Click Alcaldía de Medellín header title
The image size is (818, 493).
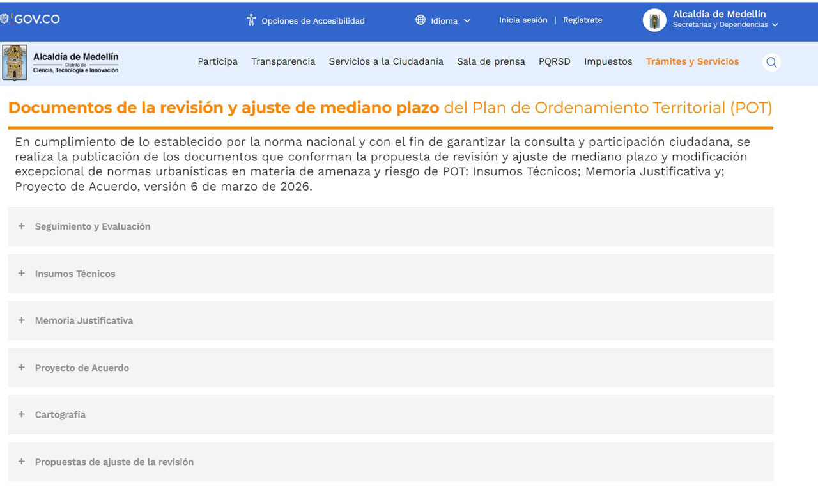click(x=719, y=14)
